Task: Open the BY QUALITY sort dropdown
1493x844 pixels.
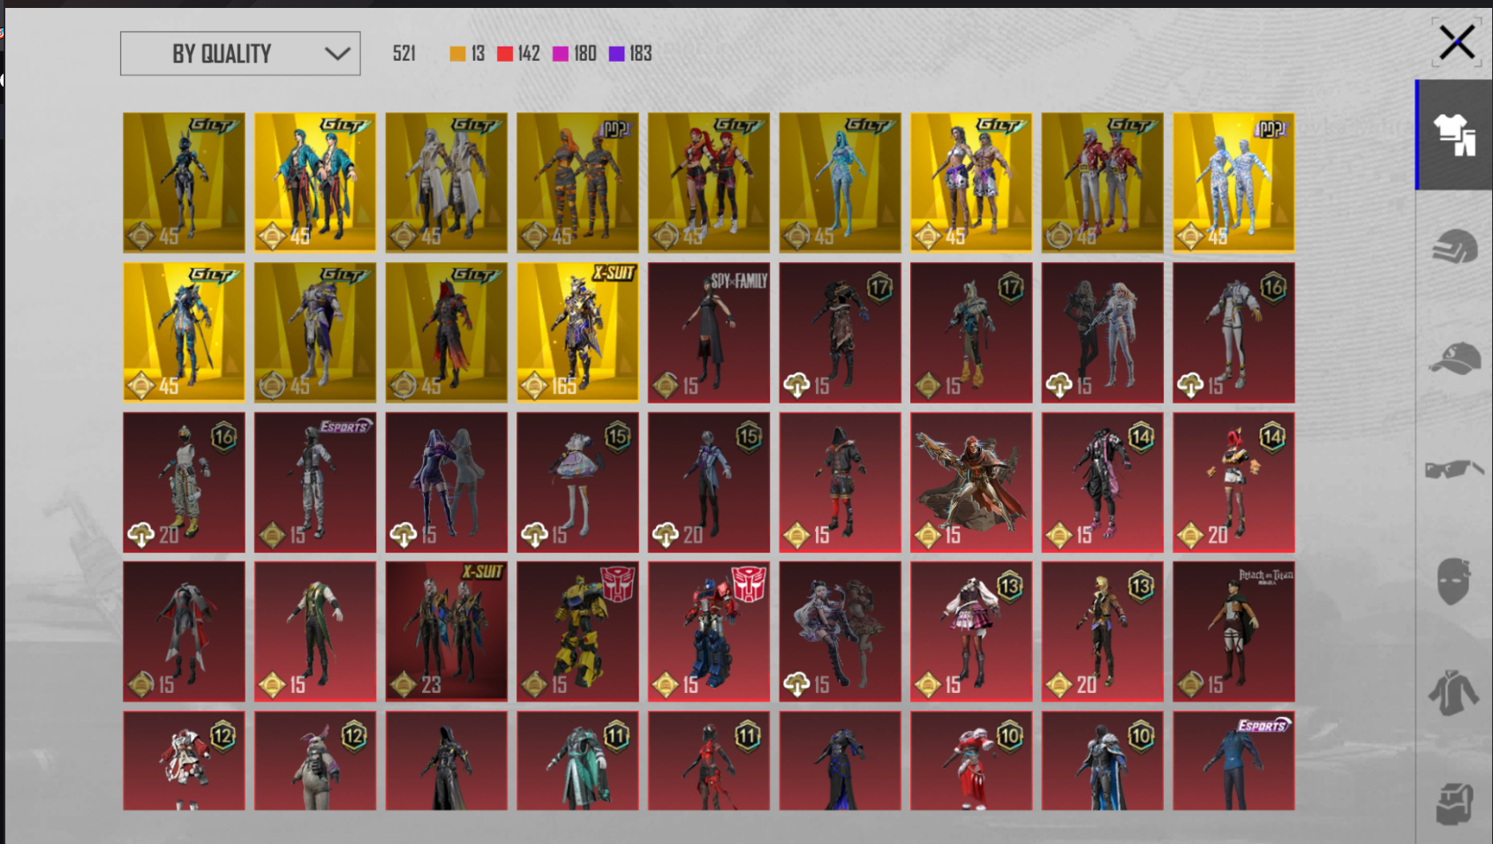Action: pyautogui.click(x=240, y=54)
